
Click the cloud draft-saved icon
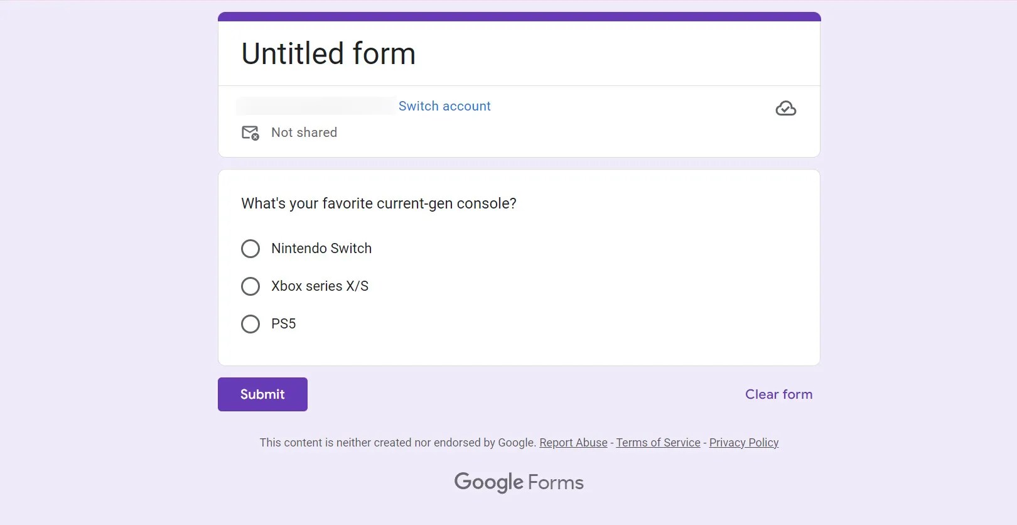pos(785,109)
